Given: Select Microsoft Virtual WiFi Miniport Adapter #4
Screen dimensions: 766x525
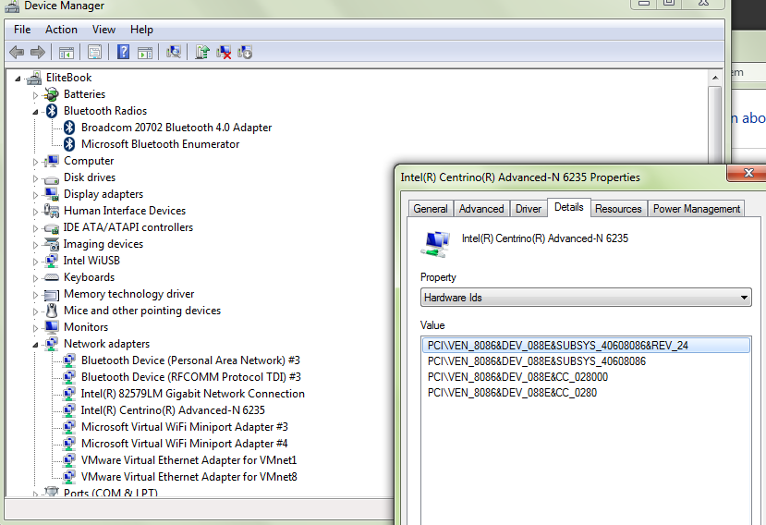Looking at the screenshot, I should [185, 444].
